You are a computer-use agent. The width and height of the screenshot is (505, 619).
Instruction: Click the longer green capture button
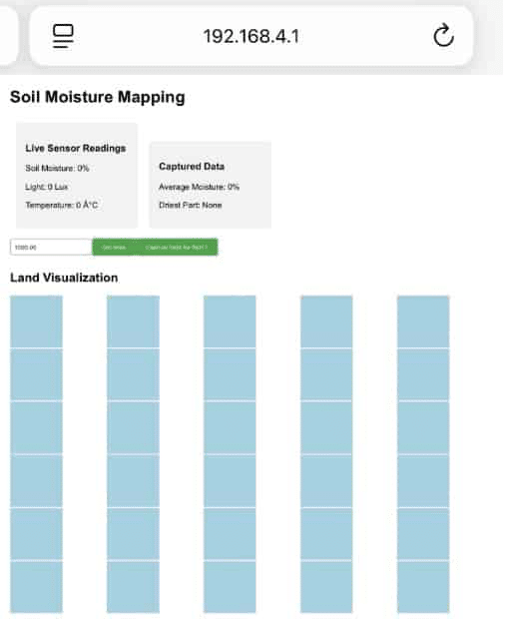(x=177, y=248)
